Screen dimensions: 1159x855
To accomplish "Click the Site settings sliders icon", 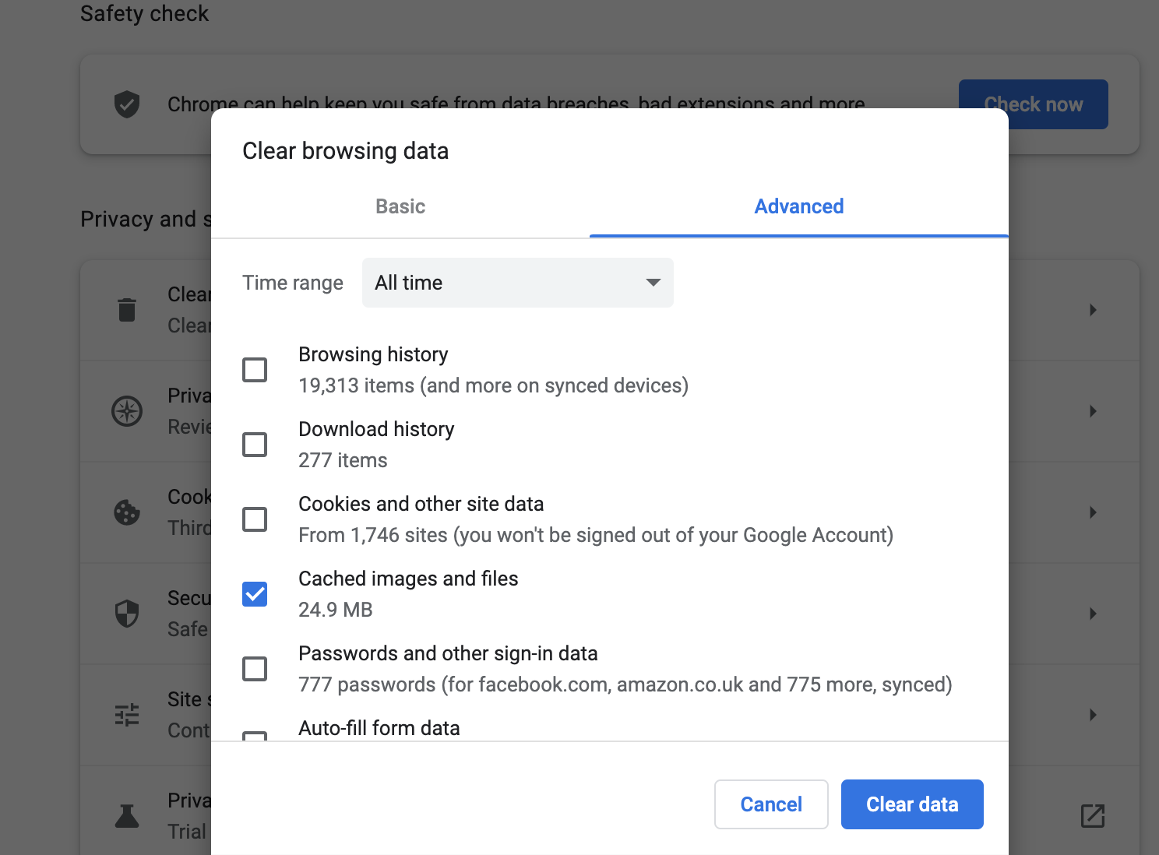I will point(127,715).
